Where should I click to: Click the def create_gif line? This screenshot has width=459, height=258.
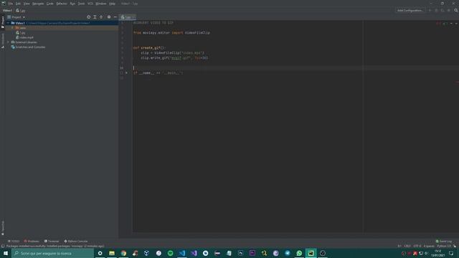pos(149,48)
